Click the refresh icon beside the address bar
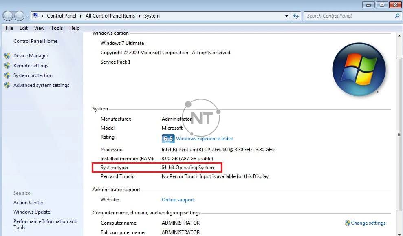 tap(296, 16)
